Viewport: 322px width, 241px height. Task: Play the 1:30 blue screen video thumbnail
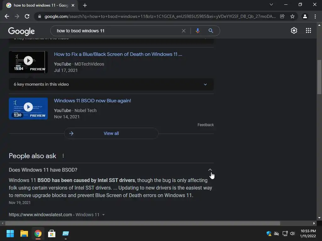tap(28, 109)
